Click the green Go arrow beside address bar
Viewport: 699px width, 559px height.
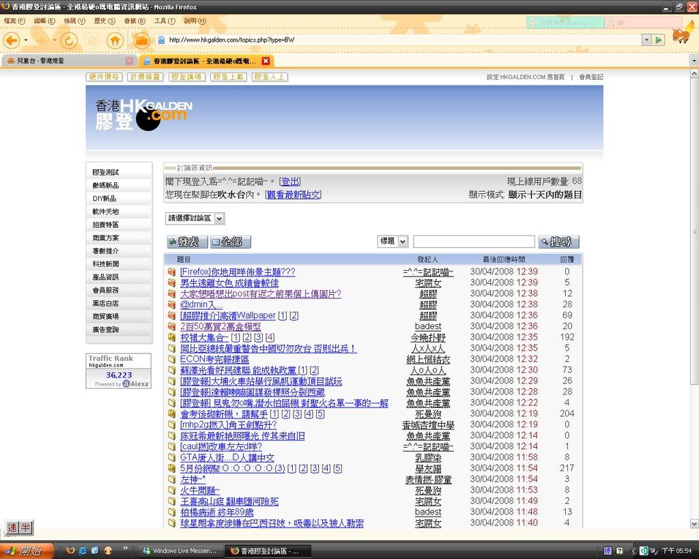pyautogui.click(x=658, y=40)
